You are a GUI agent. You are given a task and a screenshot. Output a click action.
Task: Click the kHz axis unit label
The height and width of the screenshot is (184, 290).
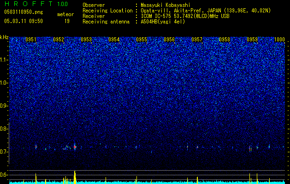click(x=4, y=37)
